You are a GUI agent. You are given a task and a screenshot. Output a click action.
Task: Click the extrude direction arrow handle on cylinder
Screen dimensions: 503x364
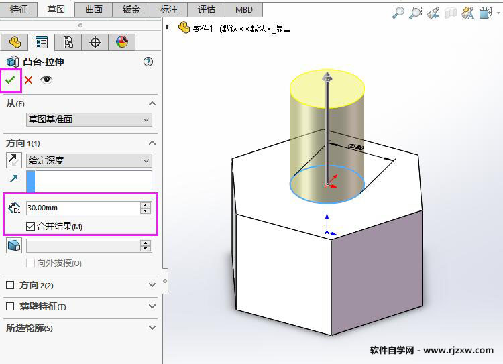[327, 77]
